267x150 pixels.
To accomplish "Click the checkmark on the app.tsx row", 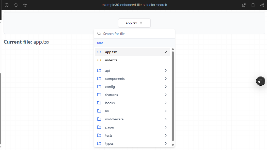I will [x=166, y=52].
